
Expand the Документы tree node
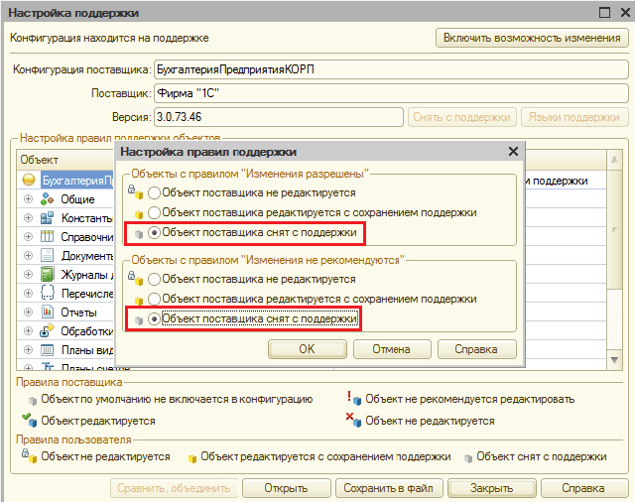[x=28, y=255]
